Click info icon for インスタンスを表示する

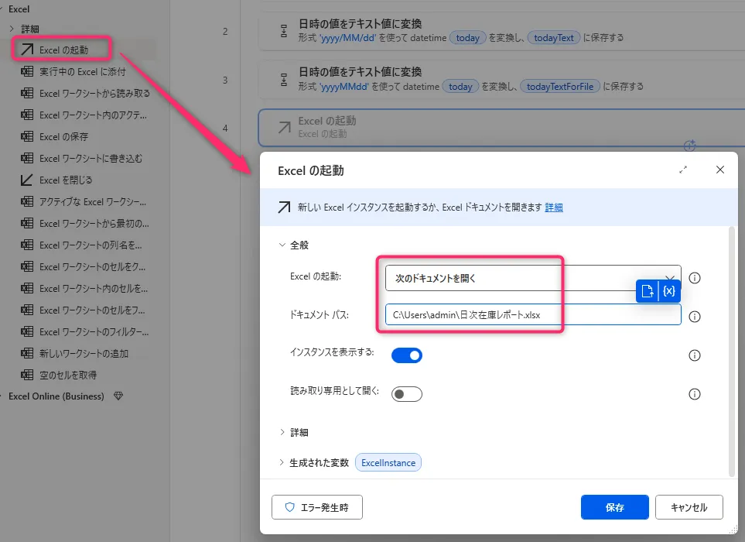coord(694,355)
